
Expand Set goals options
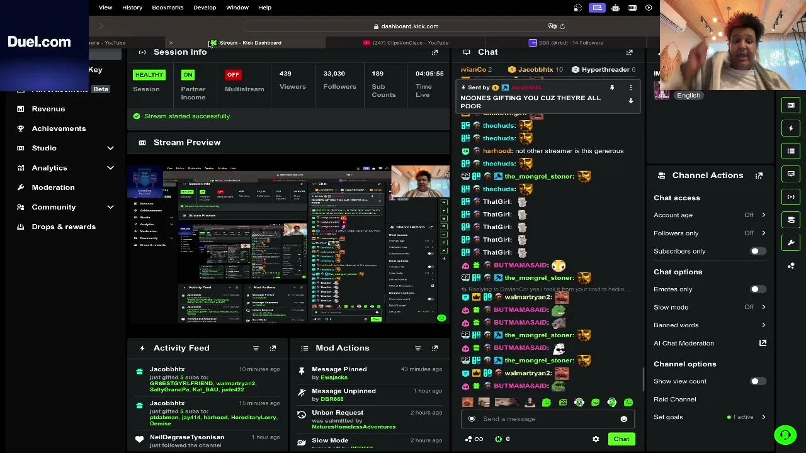(x=763, y=417)
